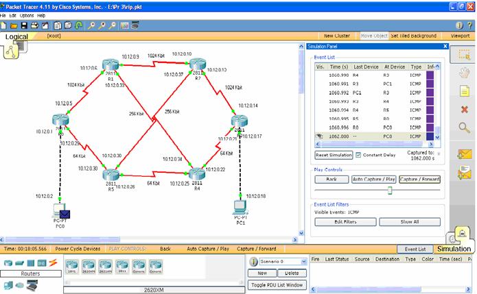Select the Place Note tool
Viewport: 477px width, 294px height.
pos(464,90)
